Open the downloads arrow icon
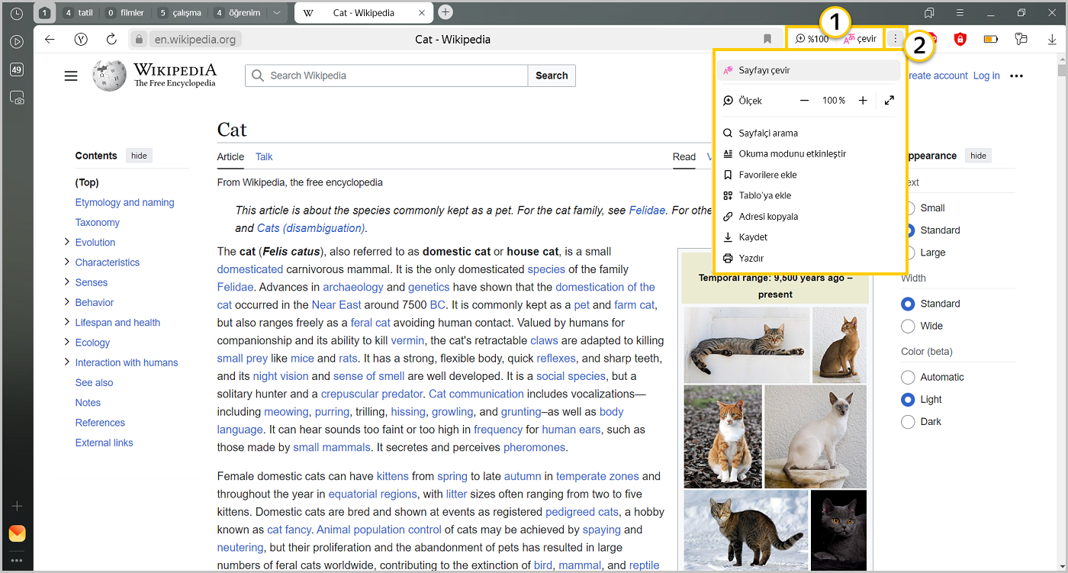Viewport: 1068px width, 573px height. click(1052, 40)
